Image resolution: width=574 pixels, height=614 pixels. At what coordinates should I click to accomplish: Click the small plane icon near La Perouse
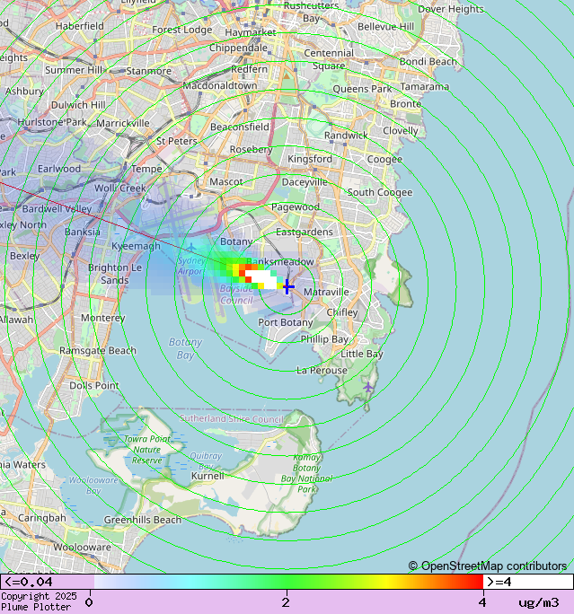pyautogui.click(x=369, y=387)
